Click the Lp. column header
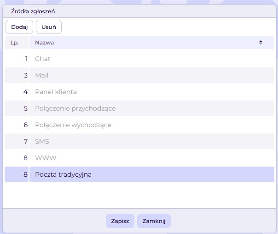Viewport: 278px width, 234px height. tap(17, 43)
